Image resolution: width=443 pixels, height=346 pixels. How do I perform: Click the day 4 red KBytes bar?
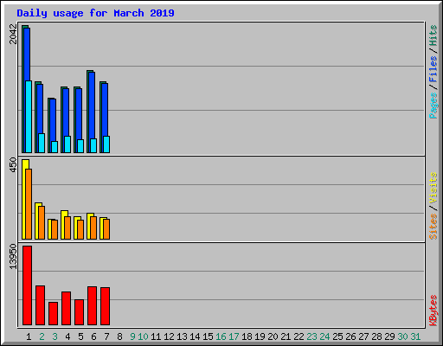point(66,309)
